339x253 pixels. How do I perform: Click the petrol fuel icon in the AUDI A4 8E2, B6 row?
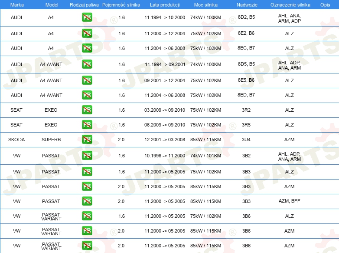(87, 33)
